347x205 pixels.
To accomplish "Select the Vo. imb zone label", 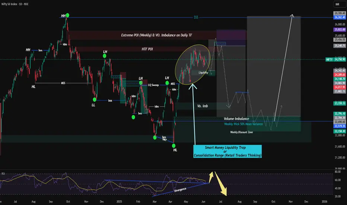I will click(x=203, y=106).
